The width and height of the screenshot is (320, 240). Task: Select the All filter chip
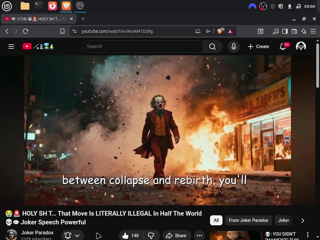[216, 220]
